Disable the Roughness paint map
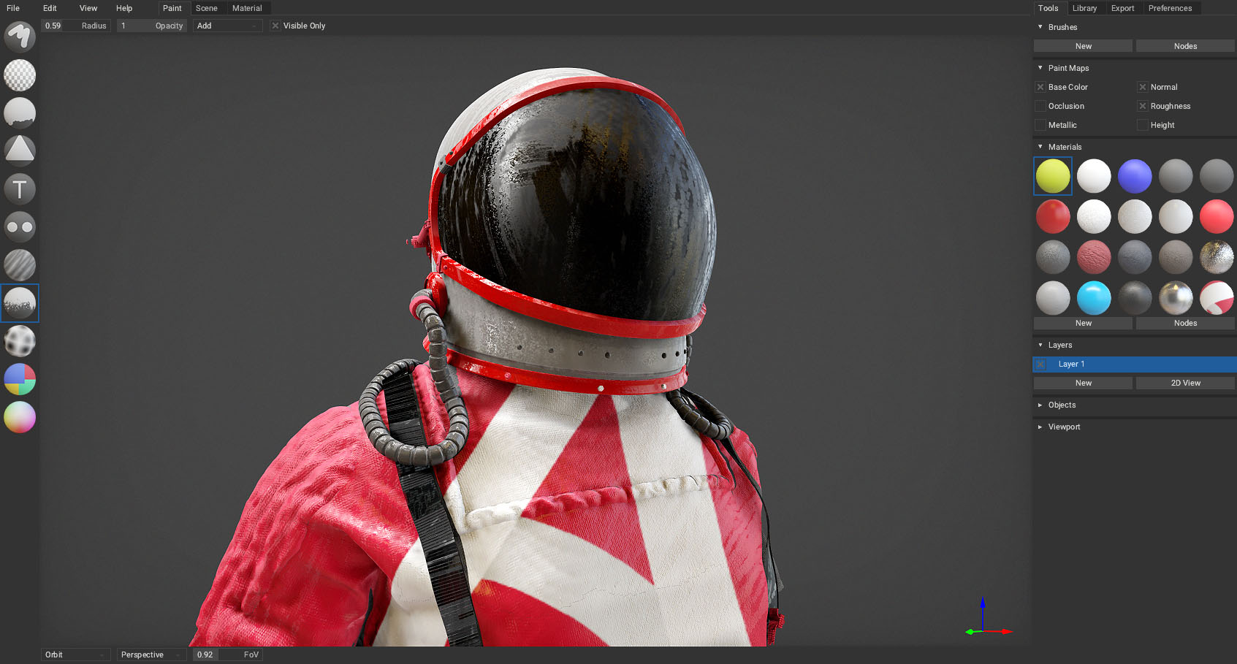The image size is (1237, 664). (x=1143, y=106)
